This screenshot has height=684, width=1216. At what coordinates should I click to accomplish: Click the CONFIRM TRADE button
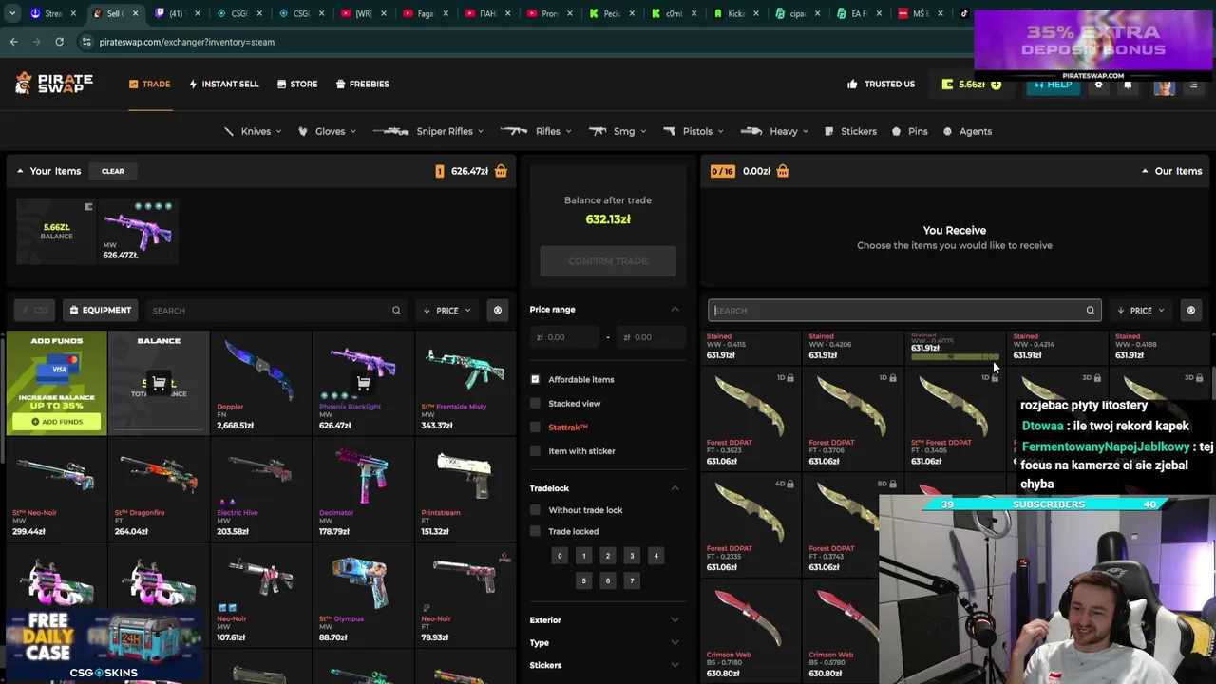pyautogui.click(x=608, y=261)
